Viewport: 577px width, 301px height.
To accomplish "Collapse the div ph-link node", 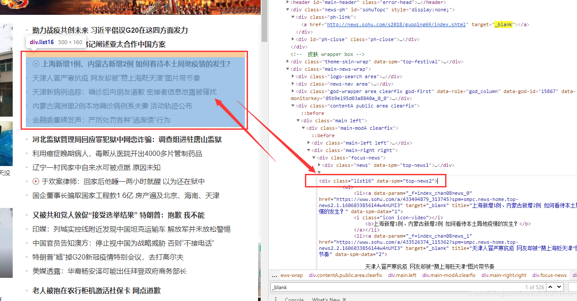I will [x=293, y=17].
